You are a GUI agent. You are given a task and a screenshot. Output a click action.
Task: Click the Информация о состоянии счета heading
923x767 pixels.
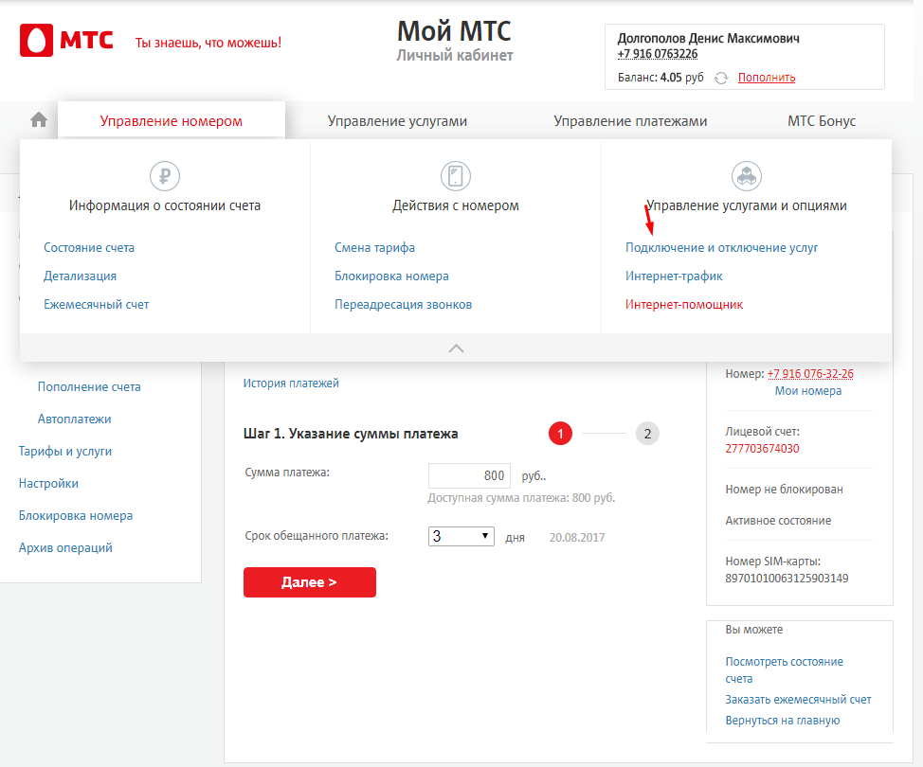165,205
